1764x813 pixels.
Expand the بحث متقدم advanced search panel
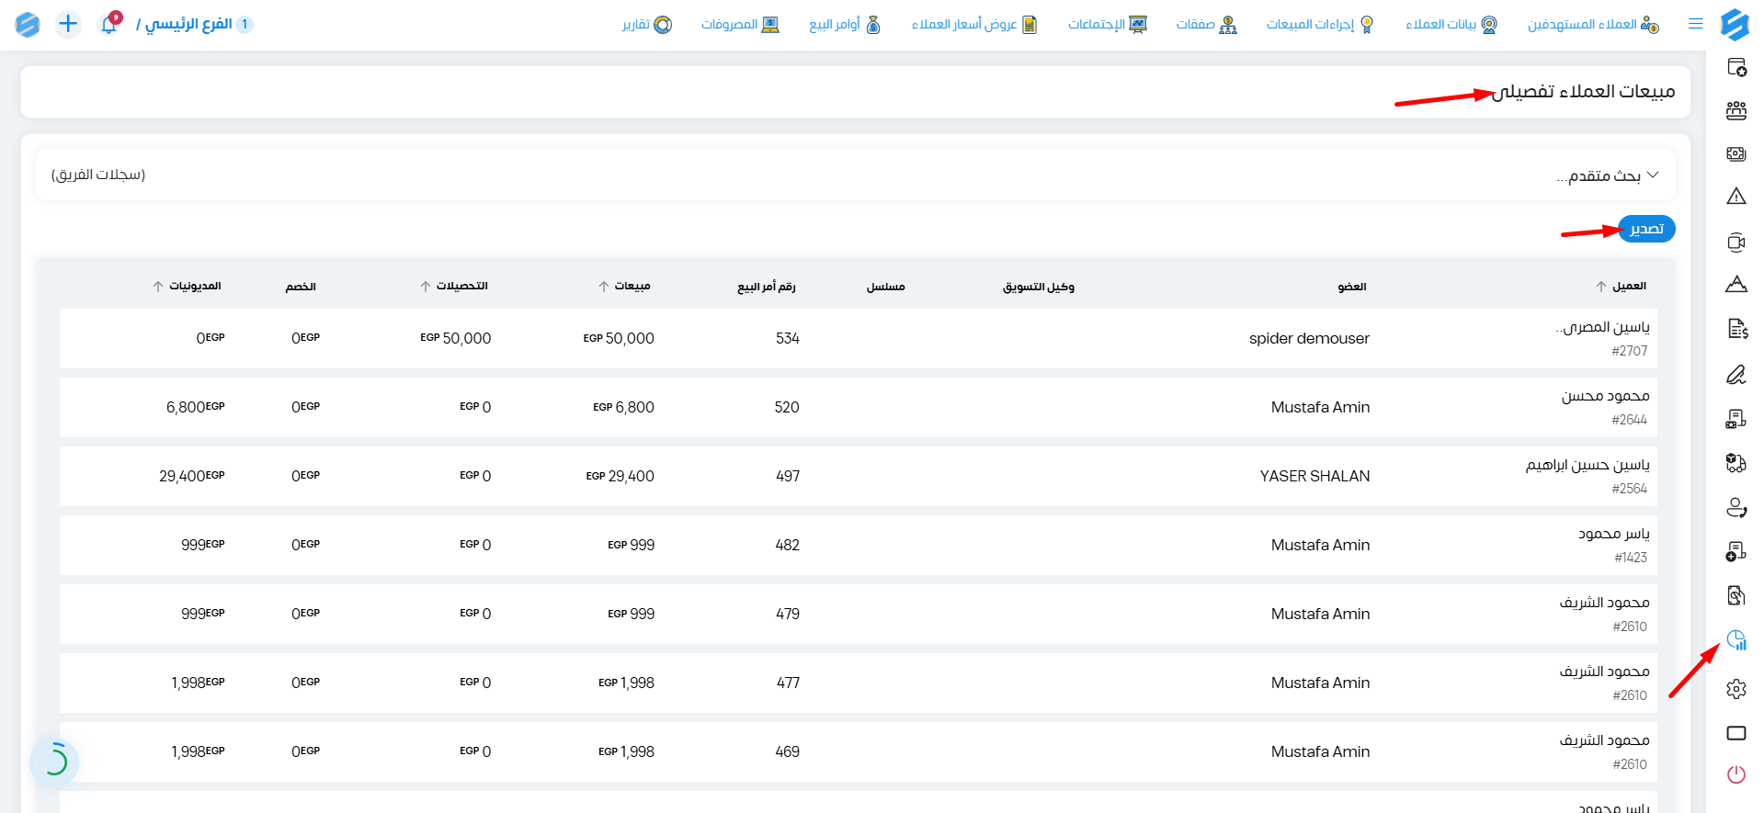(1607, 175)
